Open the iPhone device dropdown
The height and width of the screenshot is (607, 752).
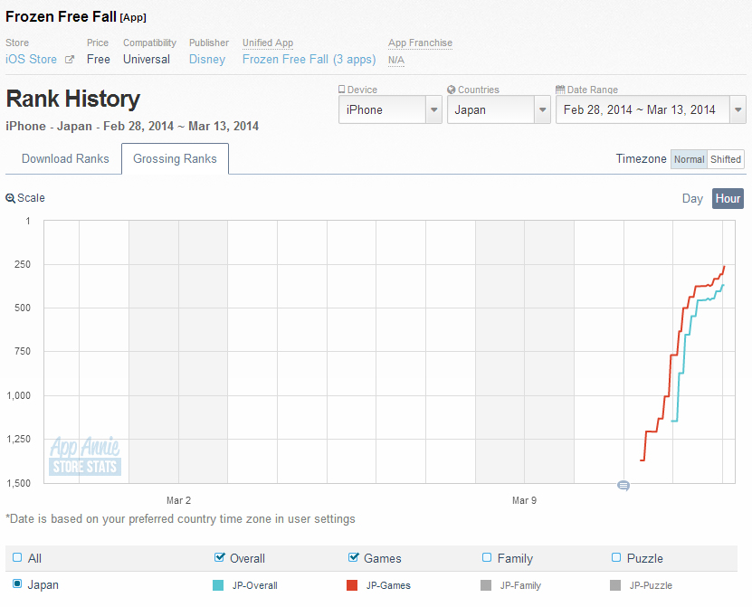390,109
